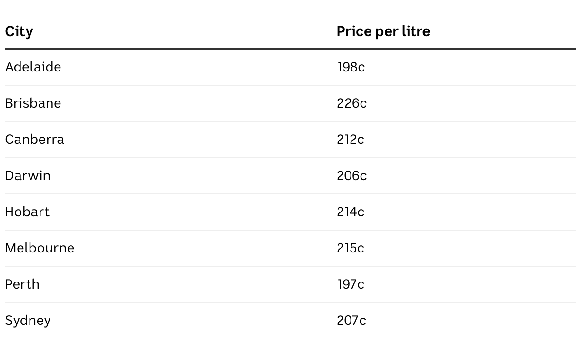Screen dimensions: 581x343
Task: Click the Hobart row label
Action: (x=27, y=212)
